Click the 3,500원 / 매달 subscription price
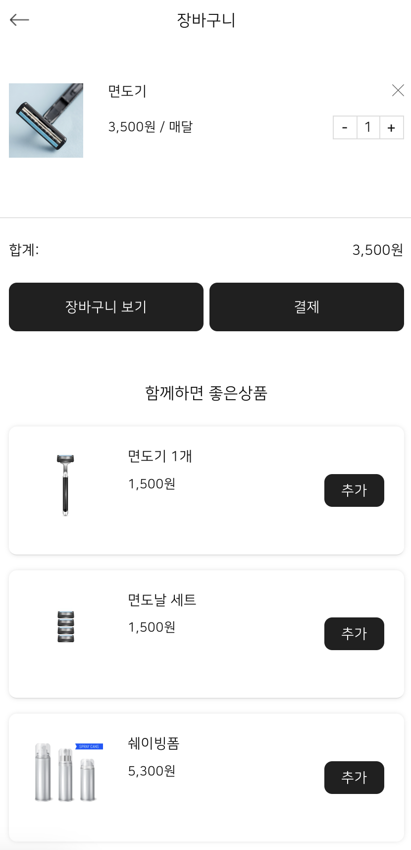 (x=150, y=127)
